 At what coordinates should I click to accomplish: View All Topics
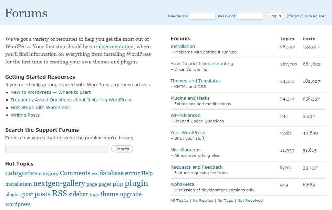click(179, 200)
